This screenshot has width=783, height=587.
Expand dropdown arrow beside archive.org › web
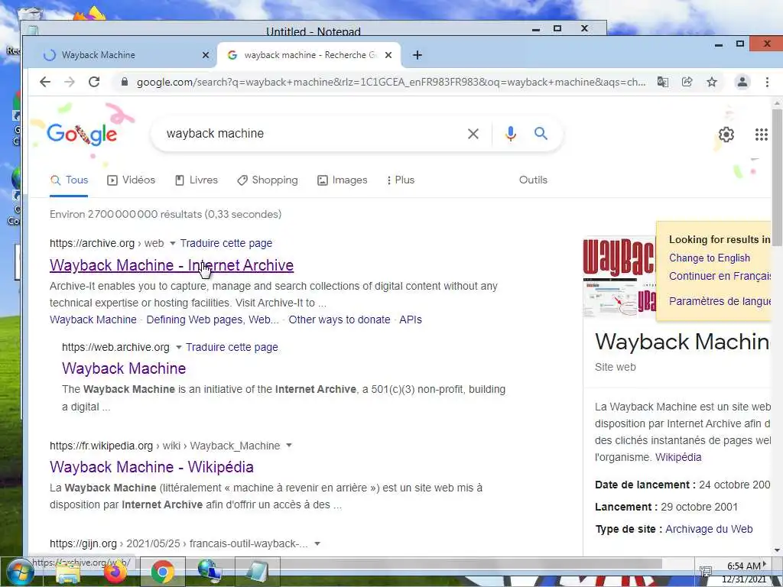[x=172, y=244]
